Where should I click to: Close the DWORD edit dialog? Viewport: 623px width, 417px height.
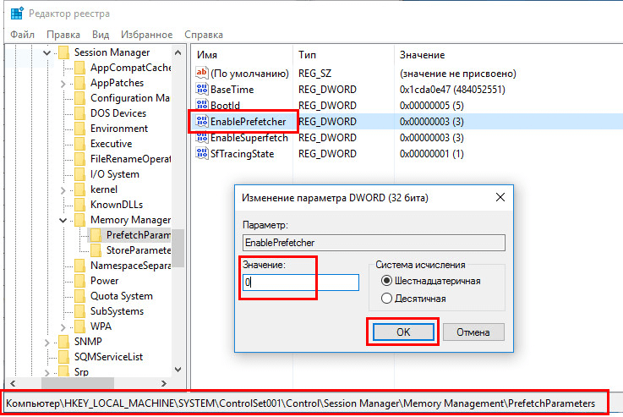click(x=500, y=197)
